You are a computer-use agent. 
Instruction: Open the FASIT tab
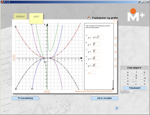(36, 18)
